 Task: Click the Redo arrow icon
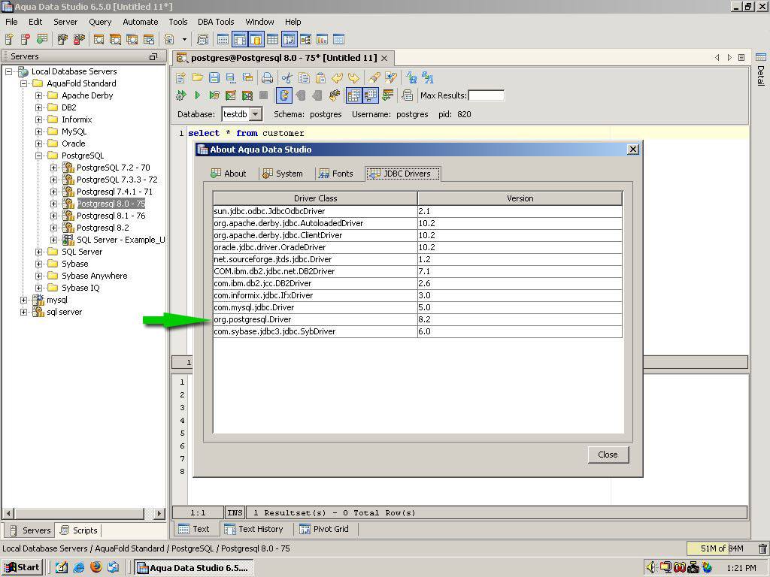(353, 77)
